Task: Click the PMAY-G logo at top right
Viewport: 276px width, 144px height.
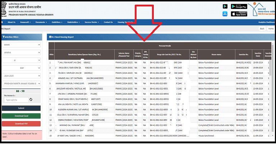Action: coord(262,9)
